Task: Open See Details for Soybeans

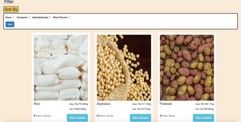Action: 141,118
